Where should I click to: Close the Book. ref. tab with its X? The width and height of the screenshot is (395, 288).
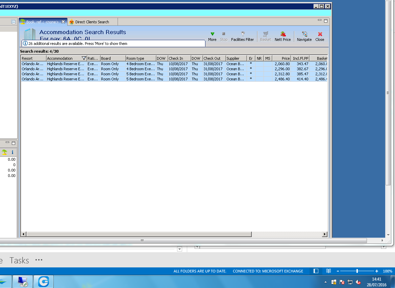(x=63, y=22)
